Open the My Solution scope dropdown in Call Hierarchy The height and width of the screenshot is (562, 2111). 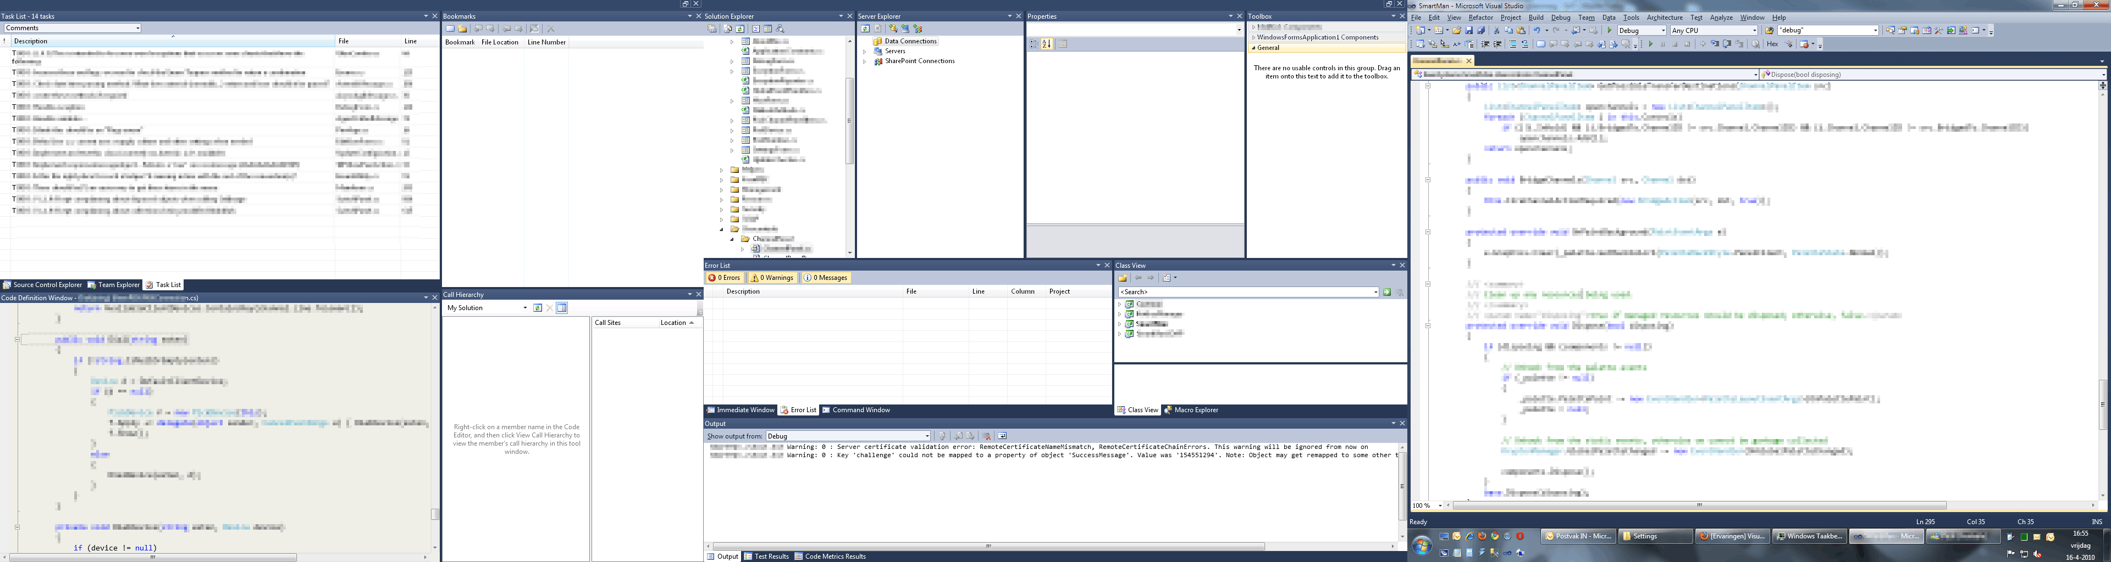coord(487,308)
